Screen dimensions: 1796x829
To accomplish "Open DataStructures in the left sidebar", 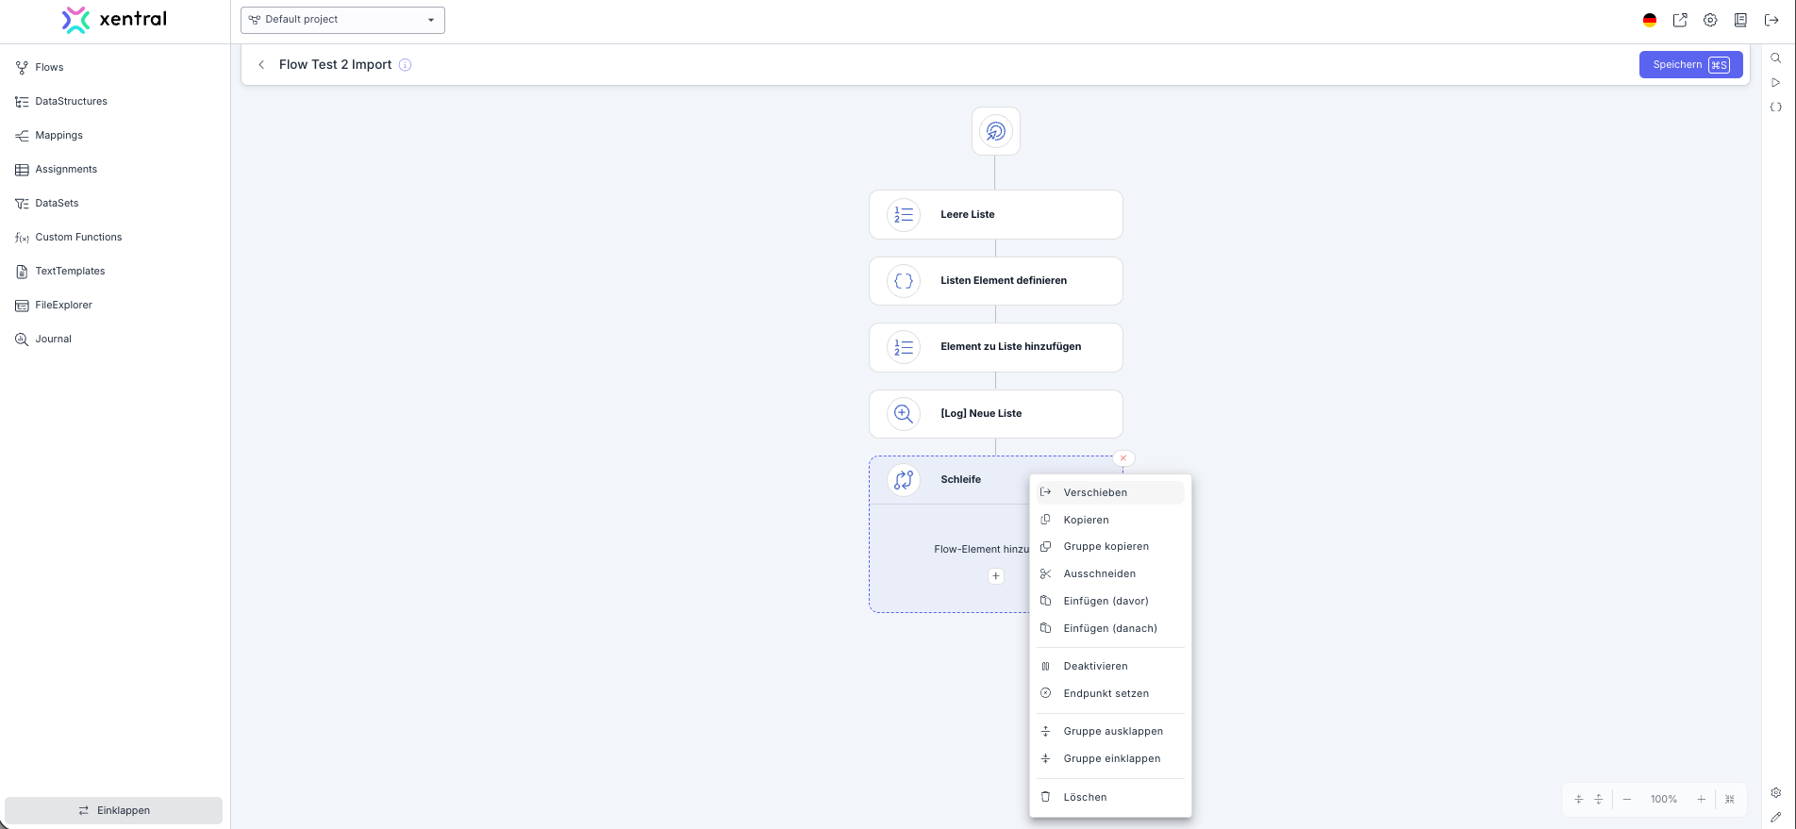I will [x=71, y=101].
